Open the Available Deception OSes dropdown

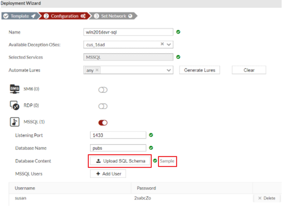pos(169,45)
